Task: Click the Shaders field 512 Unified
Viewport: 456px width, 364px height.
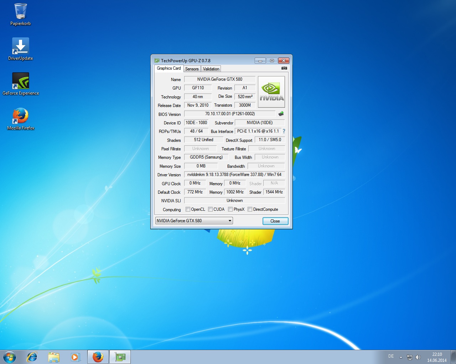Action: pyautogui.click(x=204, y=140)
